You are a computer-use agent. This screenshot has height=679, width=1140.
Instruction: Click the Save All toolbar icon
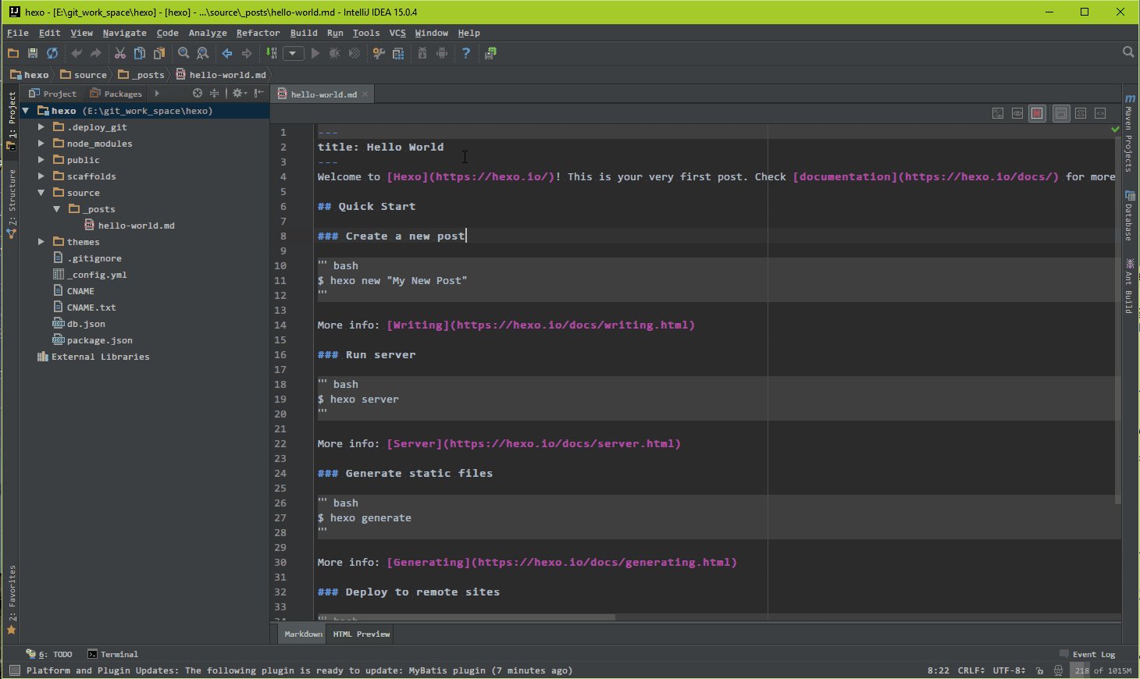pos(33,53)
